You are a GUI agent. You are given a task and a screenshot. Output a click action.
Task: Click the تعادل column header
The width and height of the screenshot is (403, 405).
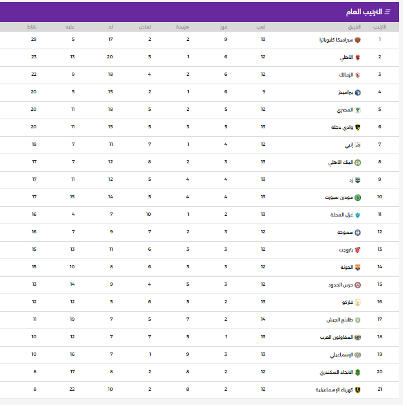point(145,27)
